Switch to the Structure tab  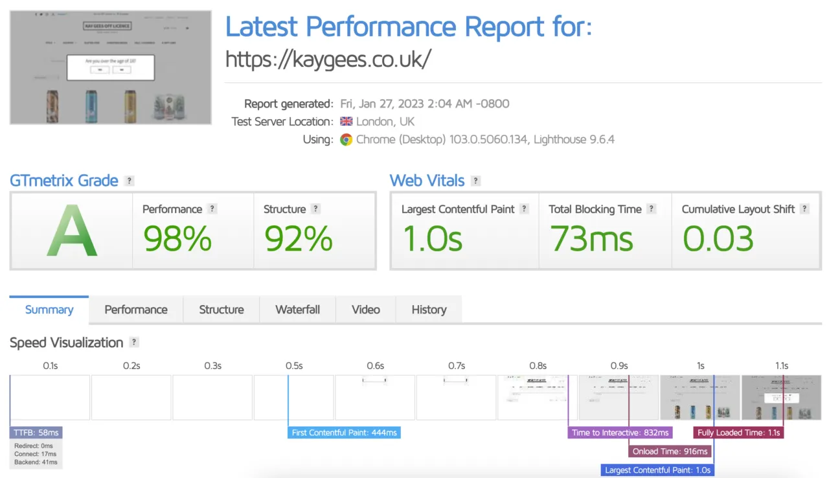pyautogui.click(x=221, y=310)
